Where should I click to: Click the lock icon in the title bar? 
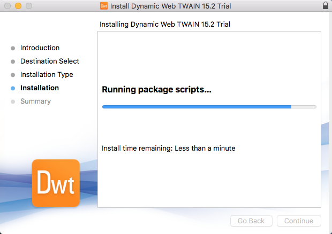point(326,6)
